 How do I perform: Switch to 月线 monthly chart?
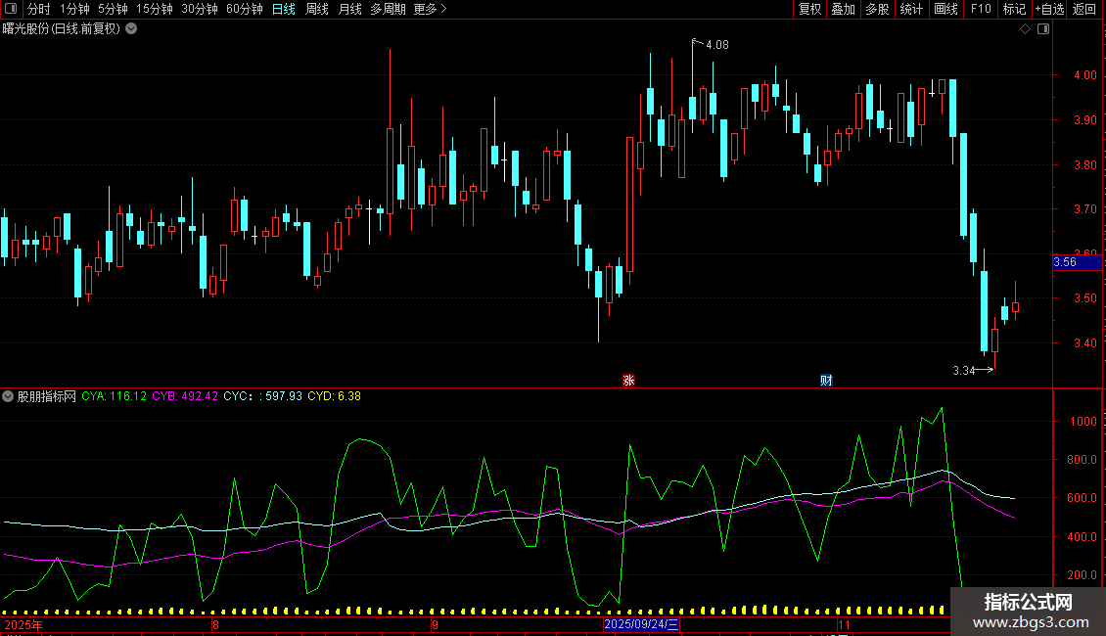click(349, 9)
